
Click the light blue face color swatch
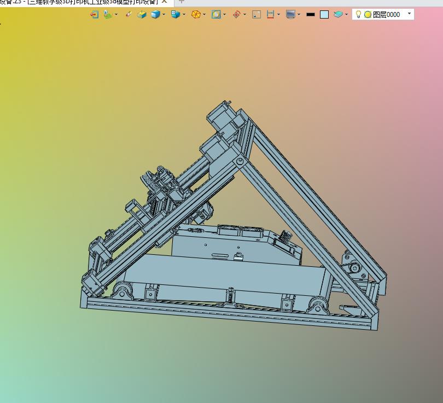pos(324,15)
